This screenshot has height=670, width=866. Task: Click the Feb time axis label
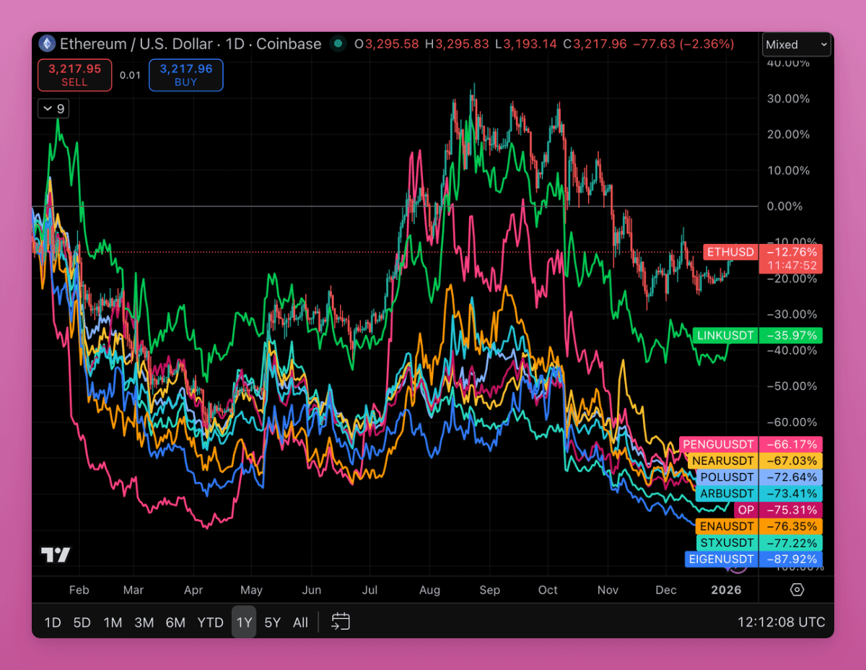click(79, 590)
